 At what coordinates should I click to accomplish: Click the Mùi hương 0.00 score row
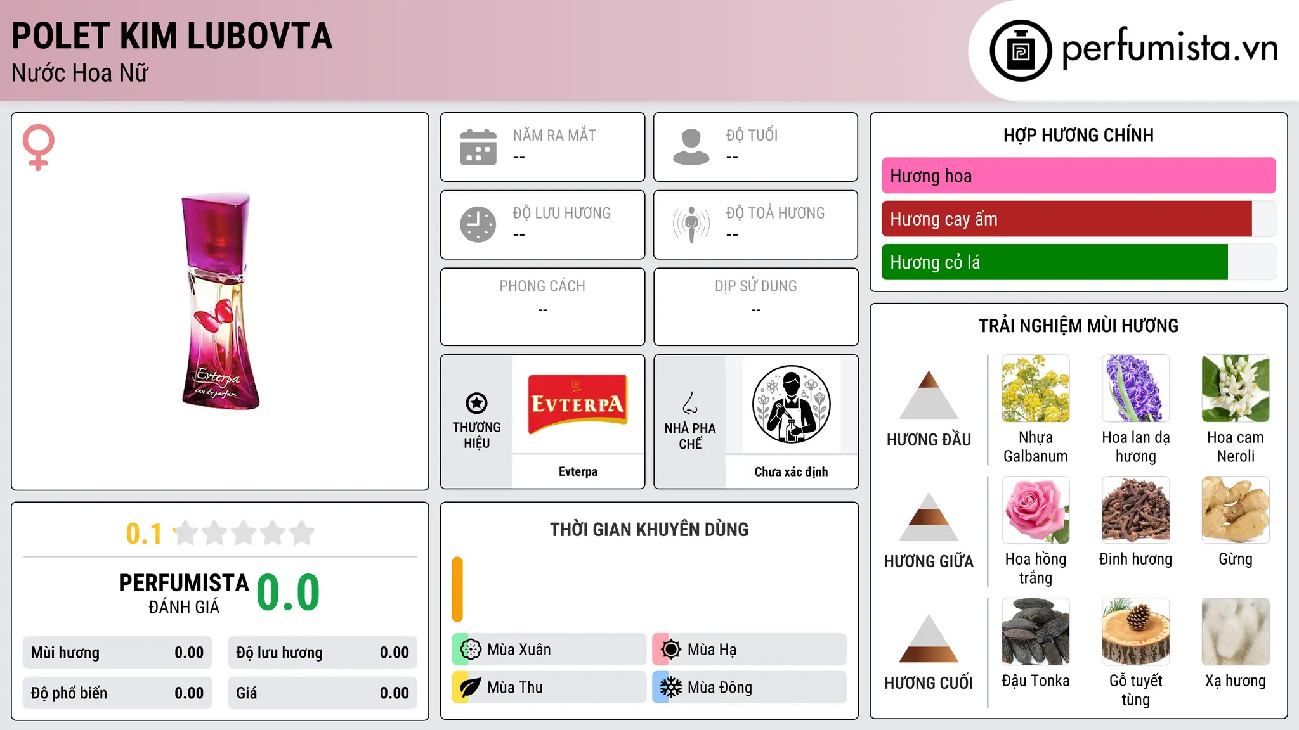(117, 653)
